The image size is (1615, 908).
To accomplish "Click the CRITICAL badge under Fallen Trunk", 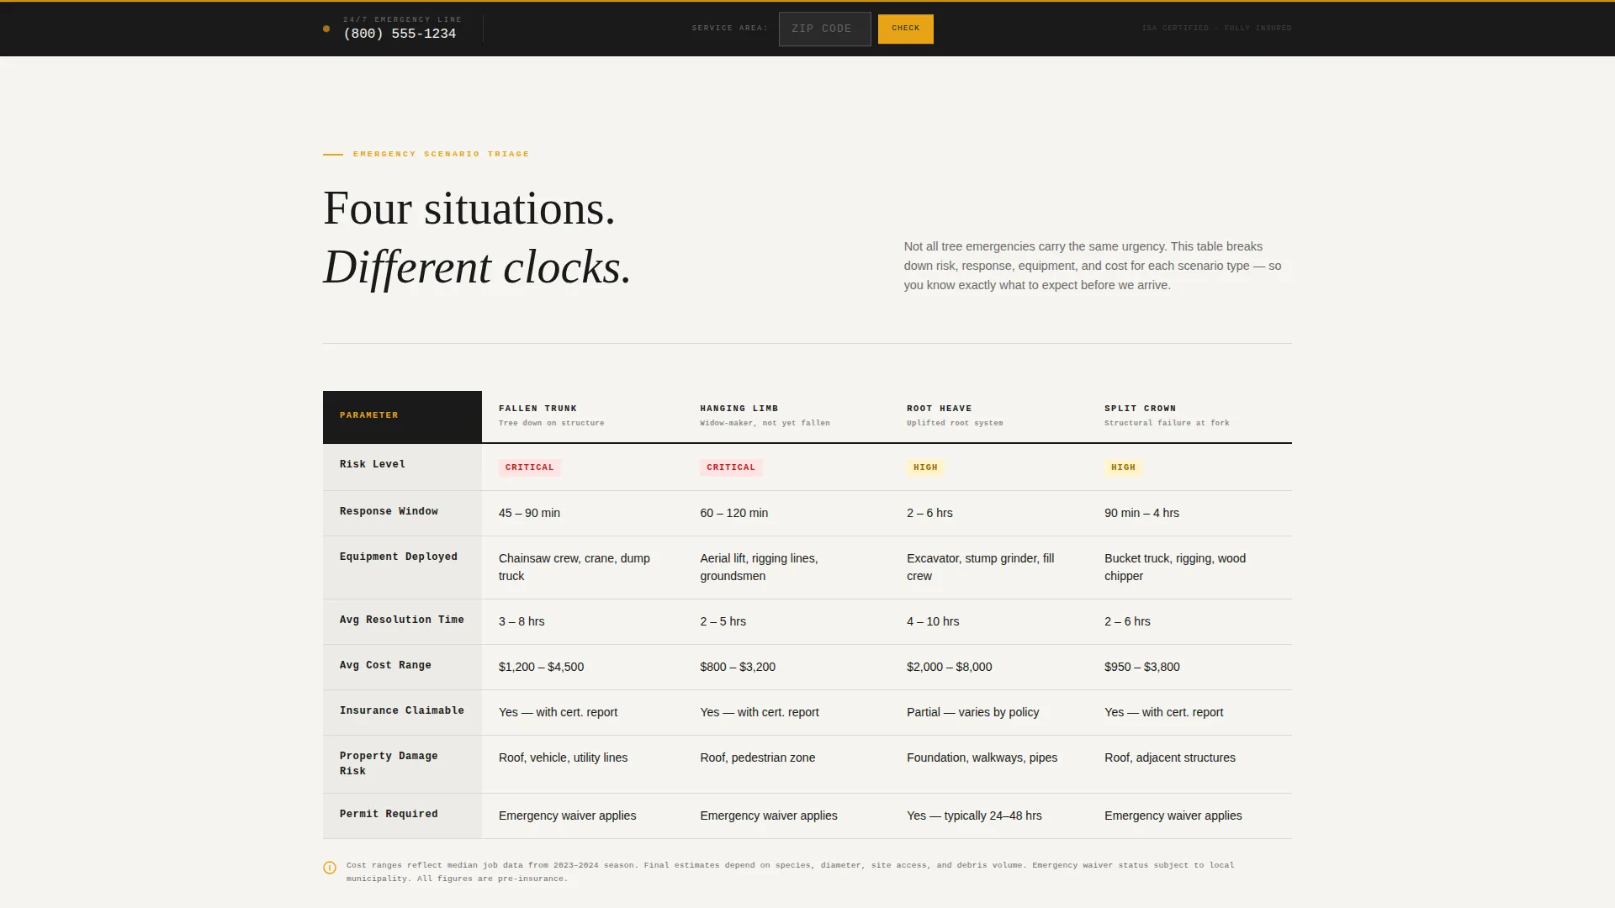I will point(529,467).
